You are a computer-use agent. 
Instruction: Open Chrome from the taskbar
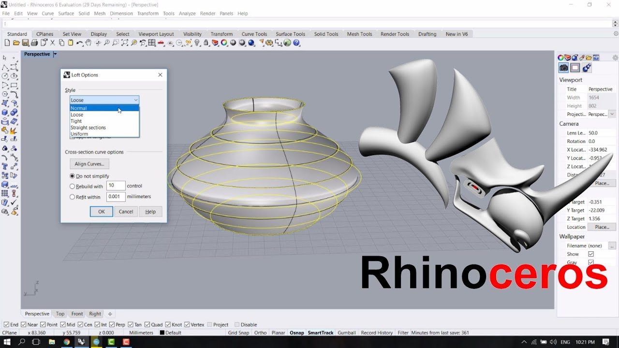pyautogui.click(x=66, y=342)
